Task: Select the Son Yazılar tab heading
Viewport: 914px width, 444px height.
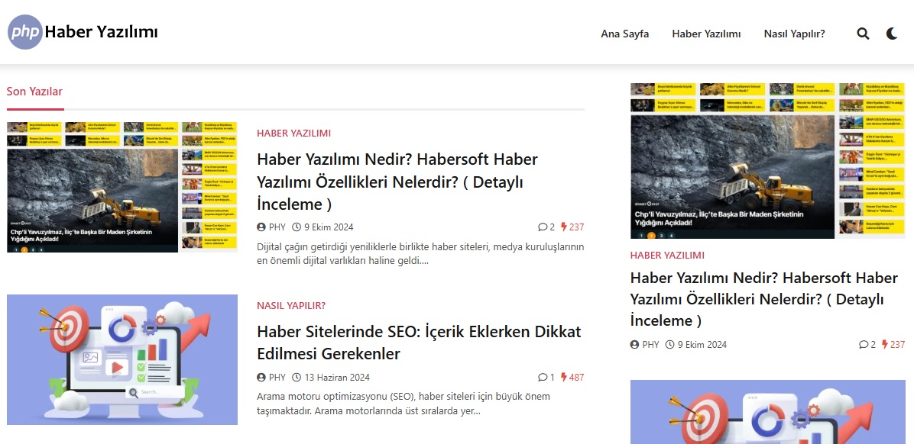Action: pos(34,92)
